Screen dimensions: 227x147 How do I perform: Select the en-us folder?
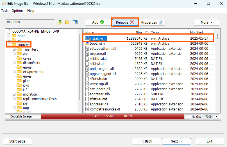pyautogui.click(x=27, y=67)
